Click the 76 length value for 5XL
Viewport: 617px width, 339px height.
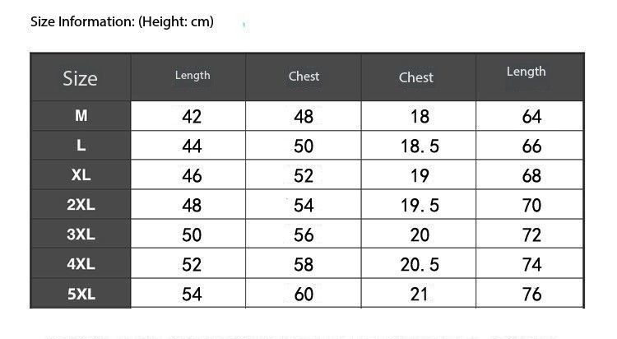pos(531,295)
